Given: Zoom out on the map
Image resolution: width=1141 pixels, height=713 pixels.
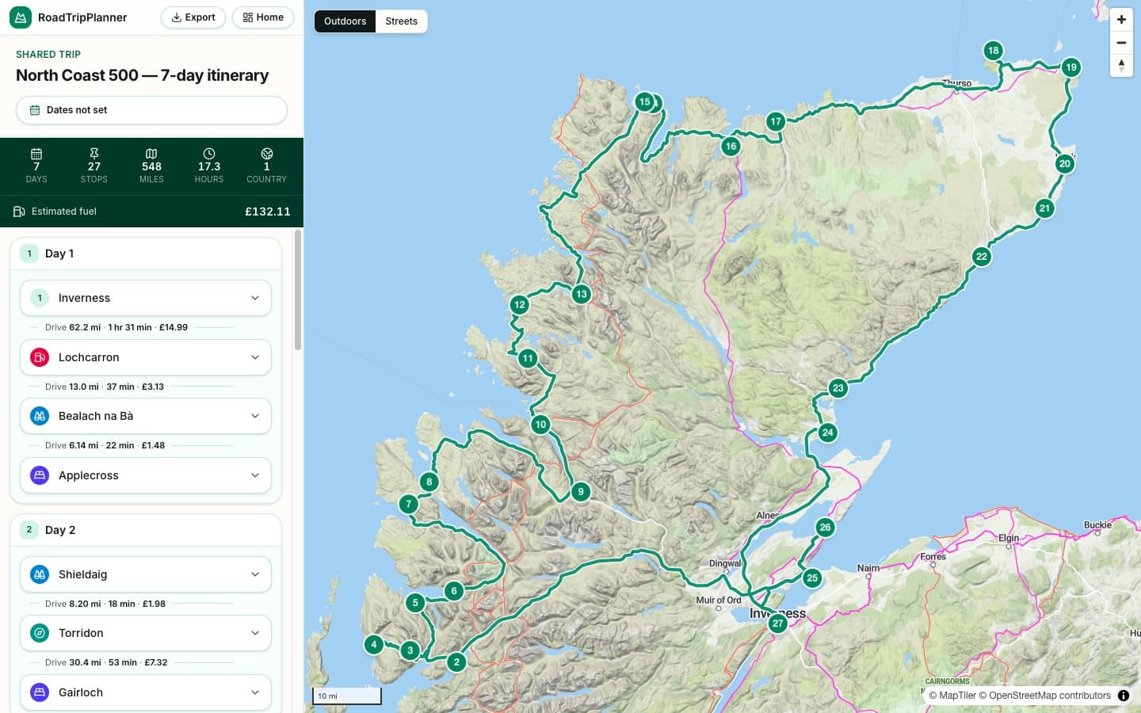Looking at the screenshot, I should pyautogui.click(x=1121, y=43).
